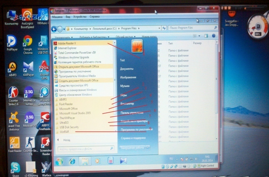Sort by the Размер column header
269x177 pixels.
[x=197, y=43]
